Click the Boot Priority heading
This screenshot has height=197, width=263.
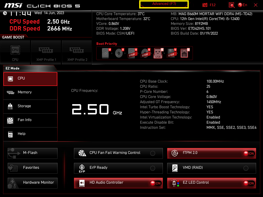click(107, 44)
